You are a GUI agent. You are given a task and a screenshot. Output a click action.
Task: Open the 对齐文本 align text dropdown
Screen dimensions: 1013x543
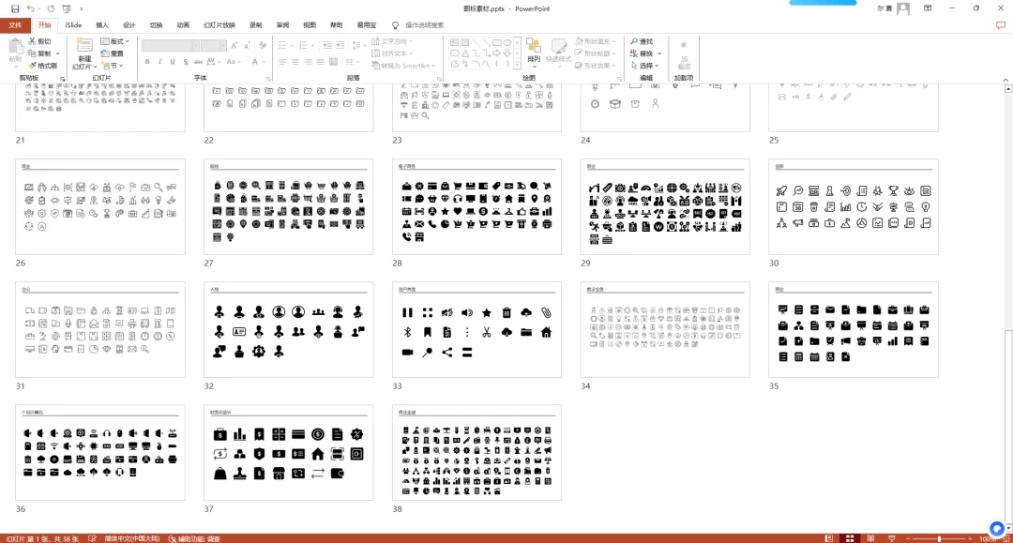click(x=393, y=53)
